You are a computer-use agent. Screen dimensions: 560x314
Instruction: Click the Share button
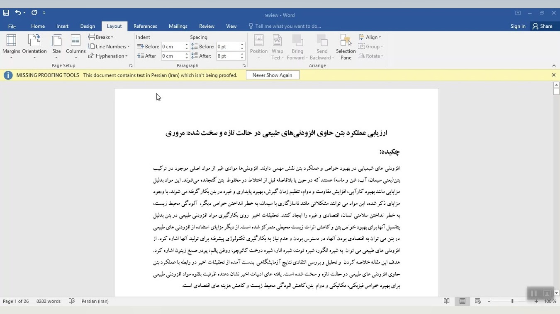click(x=543, y=26)
